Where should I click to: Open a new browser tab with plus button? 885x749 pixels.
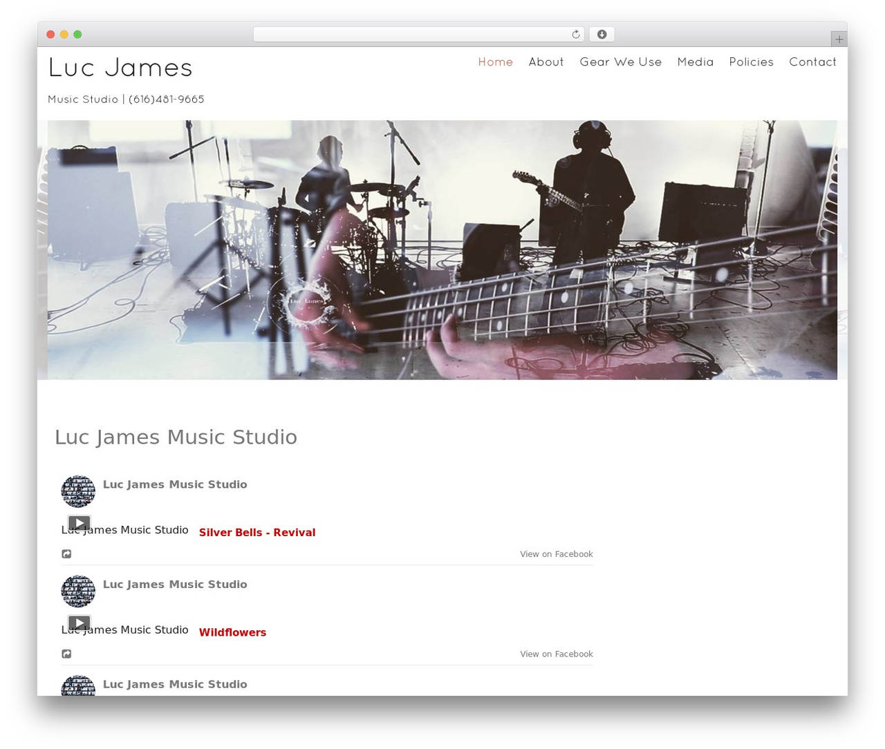[x=839, y=39]
